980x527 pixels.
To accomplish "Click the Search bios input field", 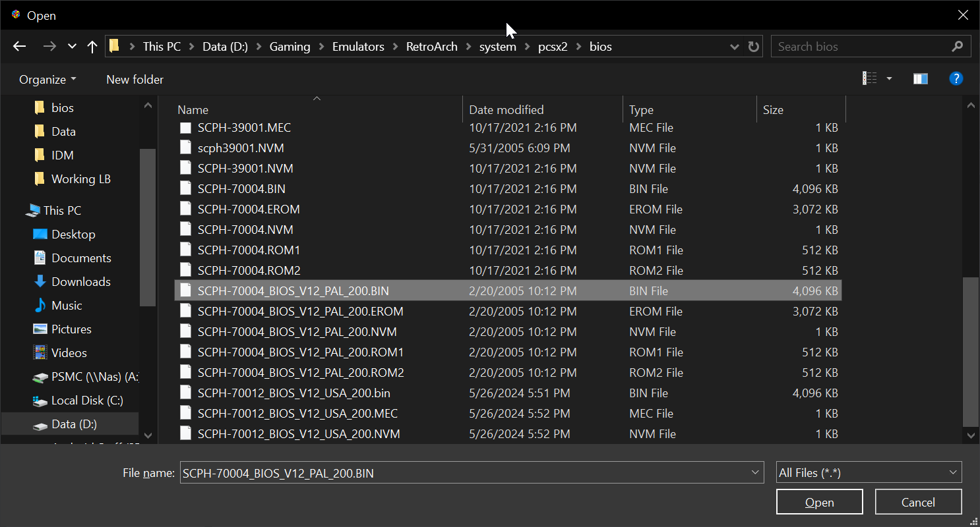I will 859,47.
